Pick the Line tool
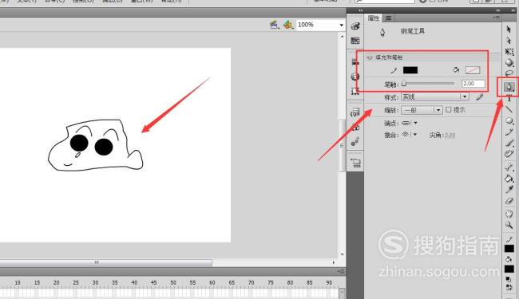This screenshot has width=519, height=299. click(x=509, y=109)
